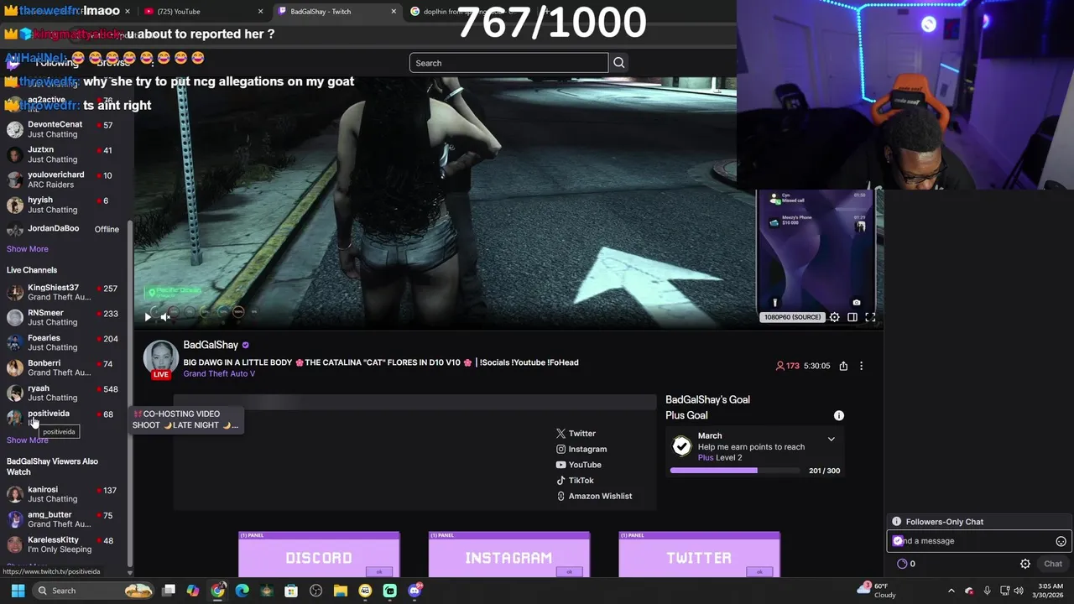This screenshot has height=604, width=1074.
Task: Click the DISCORD panel image
Action: coord(319,555)
